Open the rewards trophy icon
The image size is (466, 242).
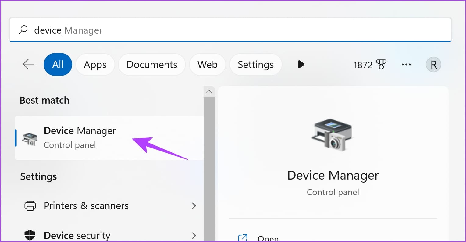coord(381,65)
